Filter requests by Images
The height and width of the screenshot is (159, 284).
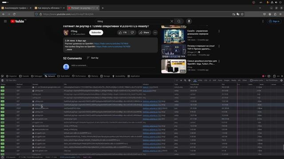[x=227, y=80]
